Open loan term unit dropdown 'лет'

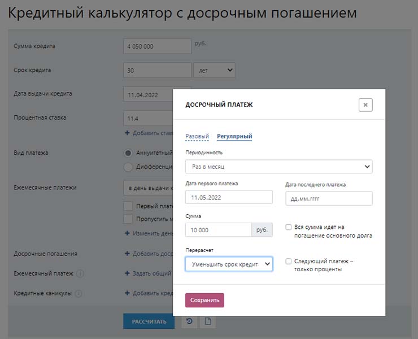click(214, 70)
